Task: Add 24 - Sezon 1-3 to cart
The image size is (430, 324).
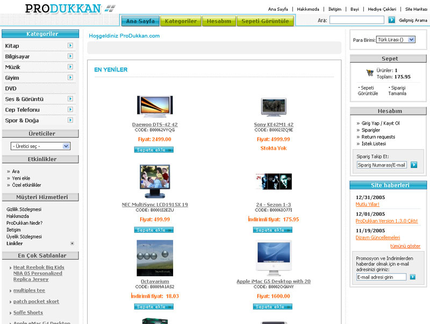Action: point(273,230)
